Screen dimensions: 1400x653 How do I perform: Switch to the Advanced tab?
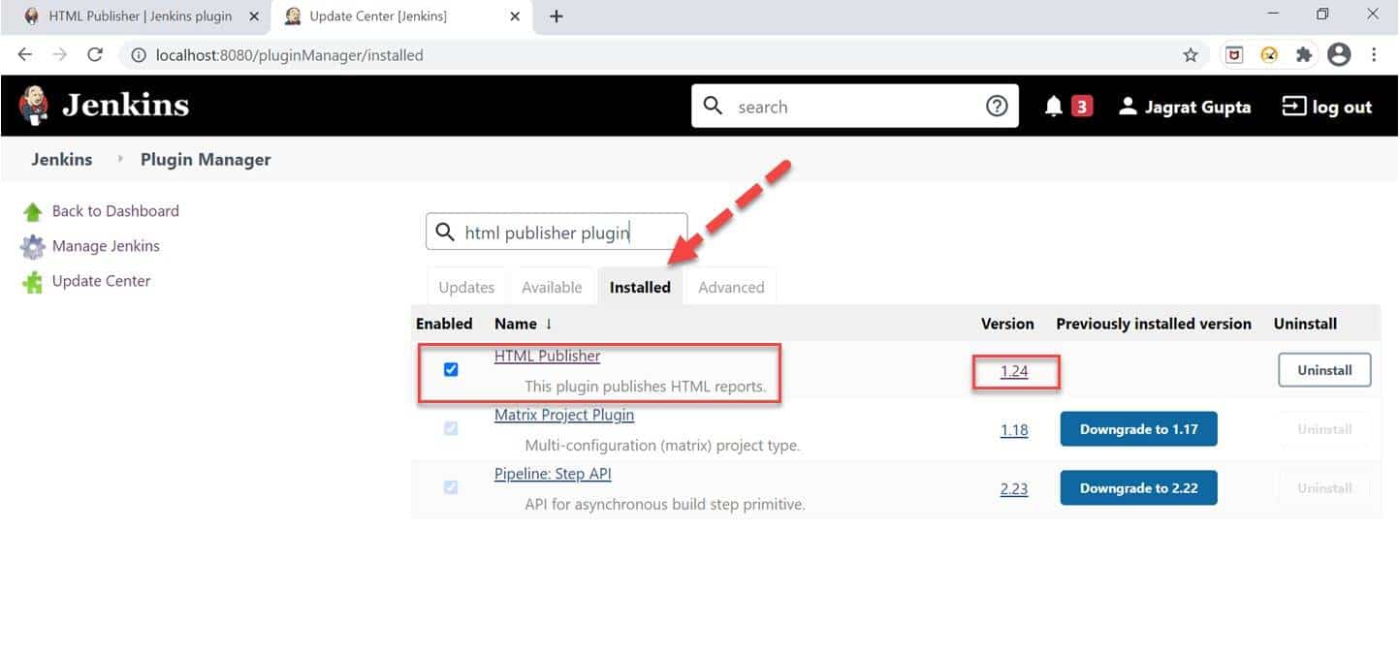(x=731, y=287)
